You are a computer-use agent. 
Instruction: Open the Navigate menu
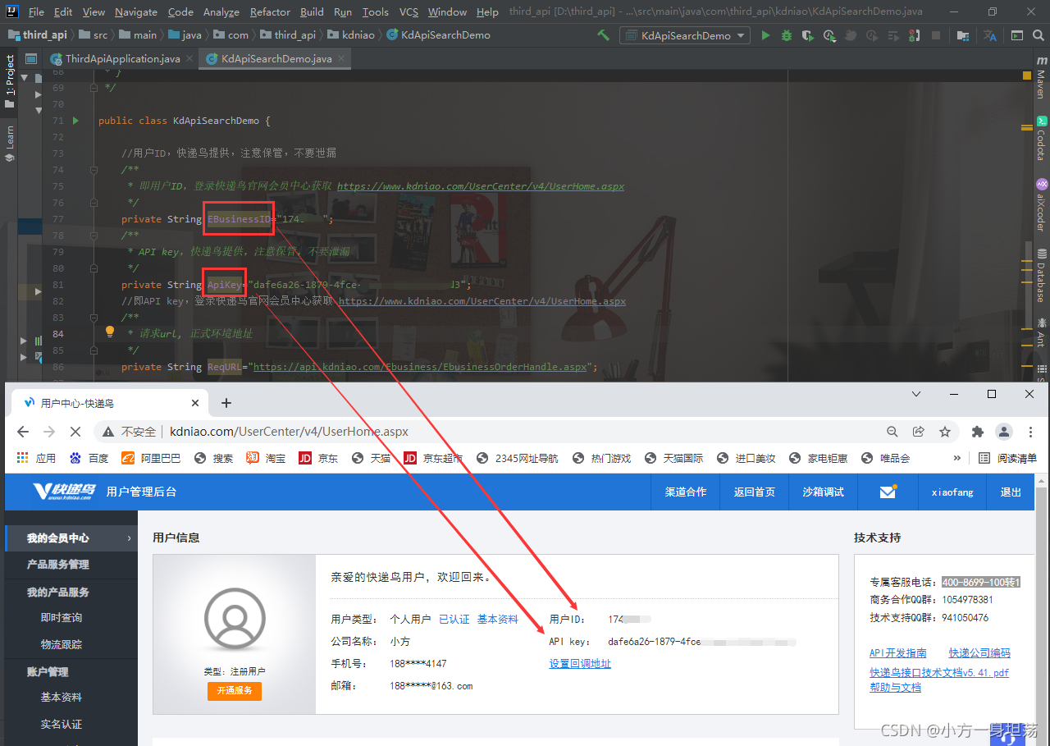pos(136,11)
